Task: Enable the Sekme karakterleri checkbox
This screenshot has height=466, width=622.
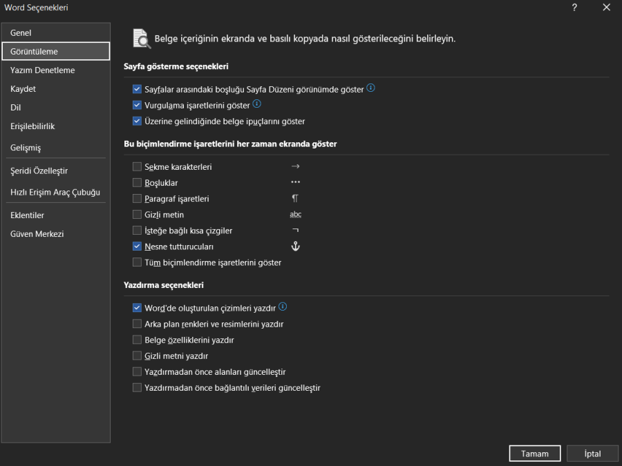Action: pyautogui.click(x=137, y=166)
